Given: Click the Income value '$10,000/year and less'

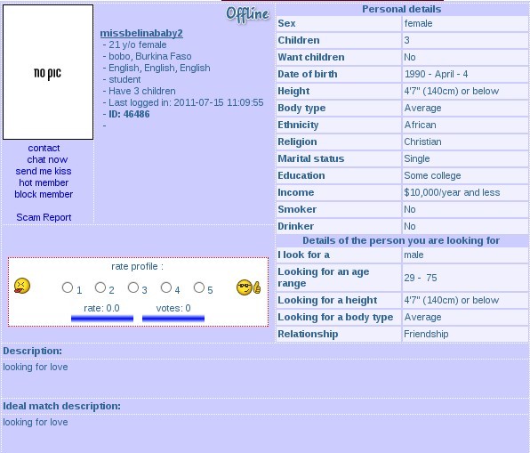Looking at the screenshot, I should [452, 192].
